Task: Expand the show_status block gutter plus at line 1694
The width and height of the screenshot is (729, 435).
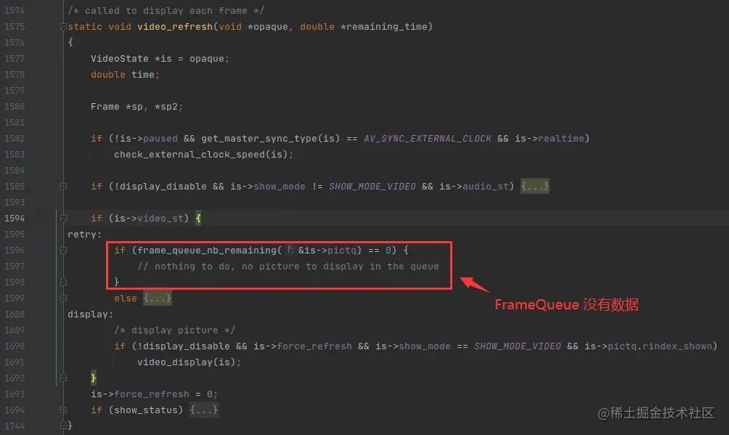Action: click(x=63, y=410)
